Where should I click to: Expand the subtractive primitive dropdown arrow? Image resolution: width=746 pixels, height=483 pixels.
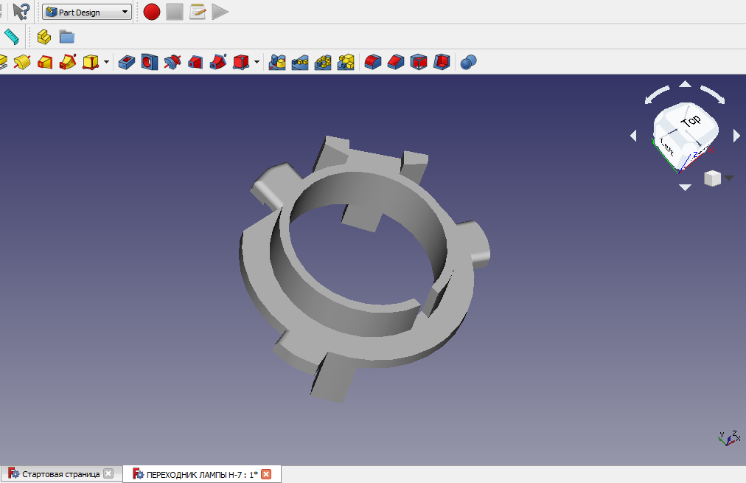(x=257, y=62)
